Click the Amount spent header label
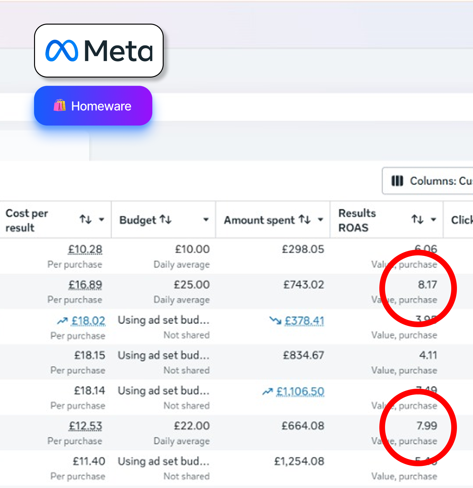The width and height of the screenshot is (473, 488). point(260,220)
